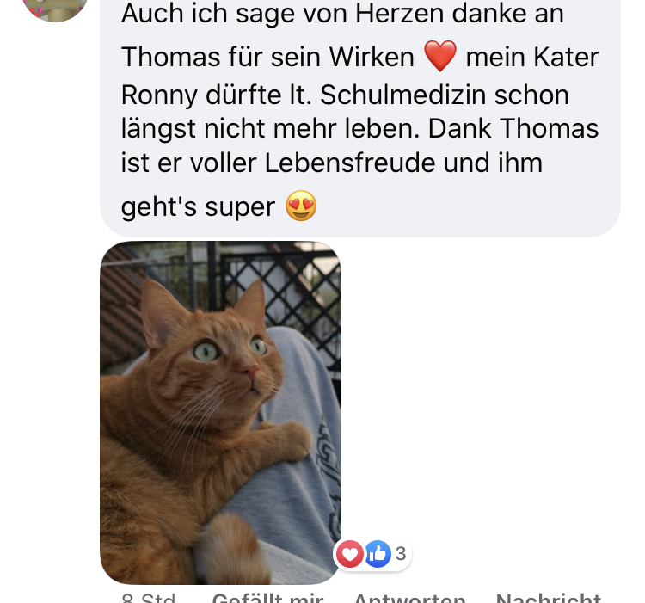645x603 pixels.
Task: Click the comment text bubble
Action: tap(360, 115)
